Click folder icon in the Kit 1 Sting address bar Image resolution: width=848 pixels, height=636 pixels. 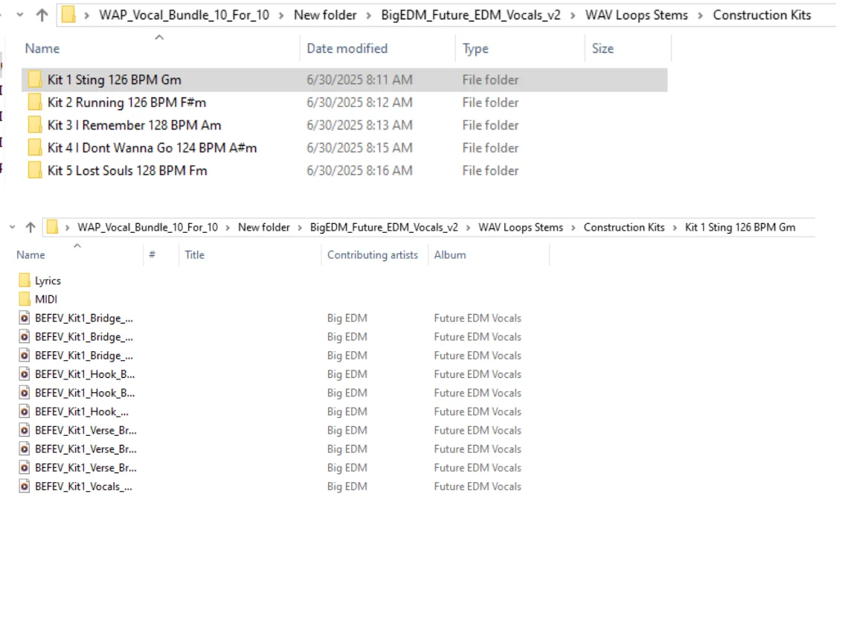[x=52, y=227]
